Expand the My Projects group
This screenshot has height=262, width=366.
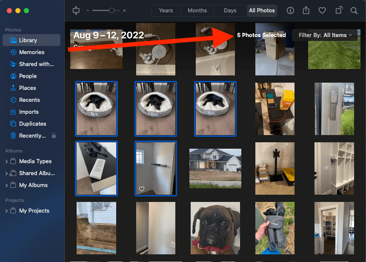coord(6,211)
